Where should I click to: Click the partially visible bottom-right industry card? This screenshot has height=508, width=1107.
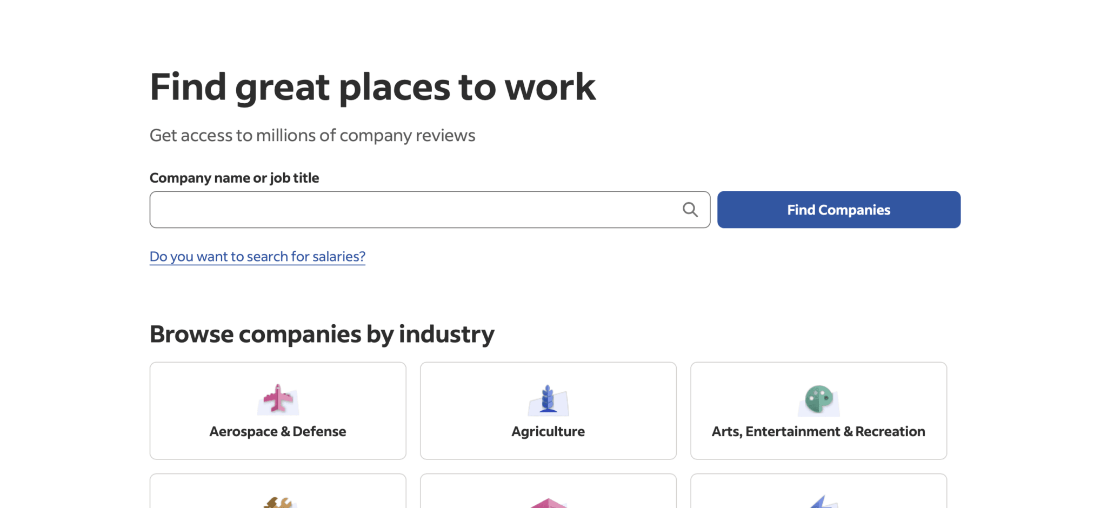click(818, 492)
